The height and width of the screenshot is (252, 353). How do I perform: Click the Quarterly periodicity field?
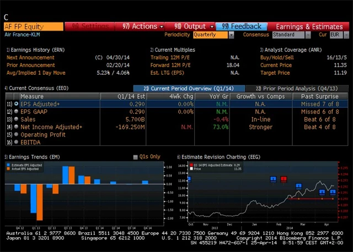(x=210, y=35)
